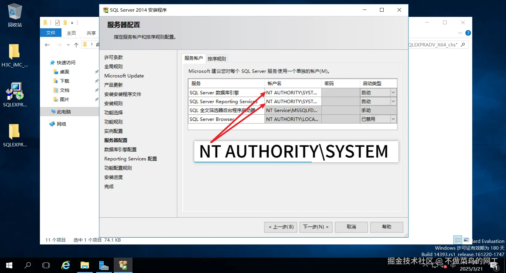This screenshot has width=506, height=273.
Task: Click the 下一步(N) button
Action: point(316,227)
